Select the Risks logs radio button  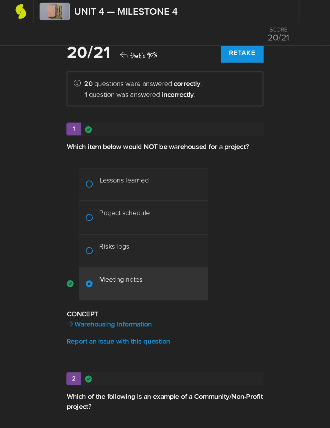(x=89, y=251)
